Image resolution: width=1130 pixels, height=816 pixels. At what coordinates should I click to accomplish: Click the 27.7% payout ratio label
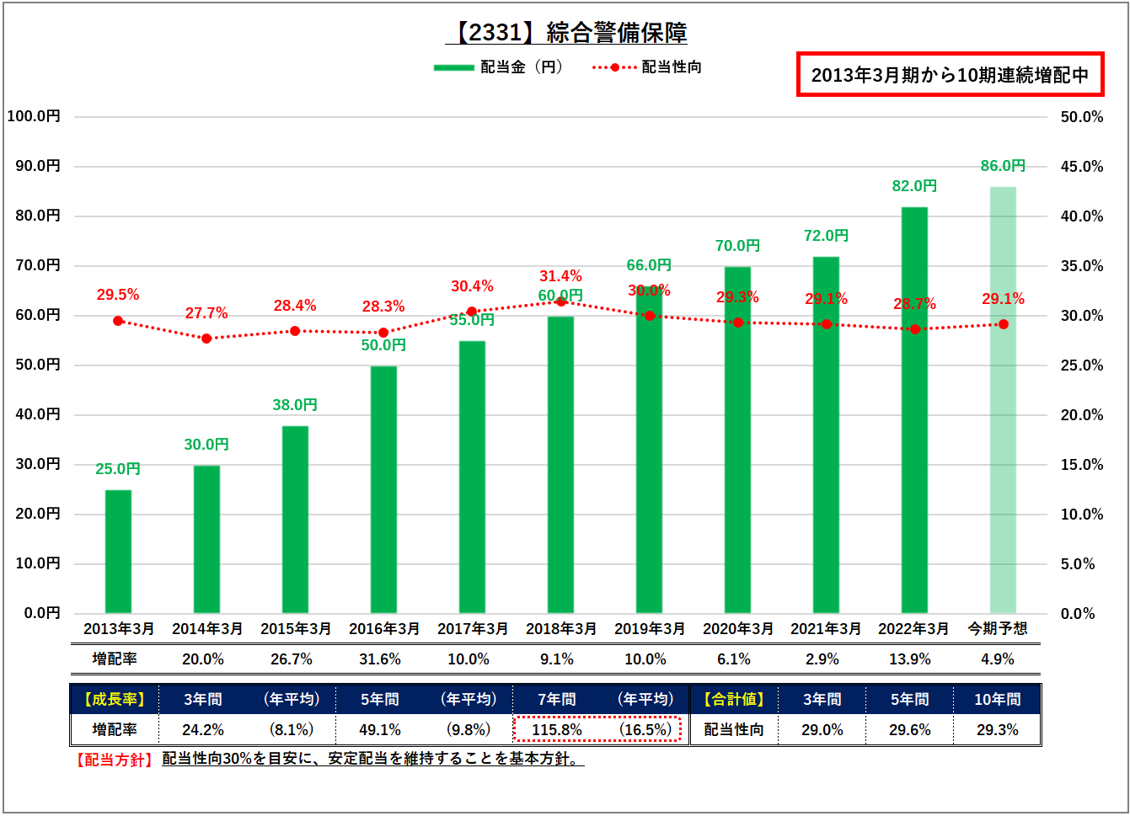pos(206,313)
